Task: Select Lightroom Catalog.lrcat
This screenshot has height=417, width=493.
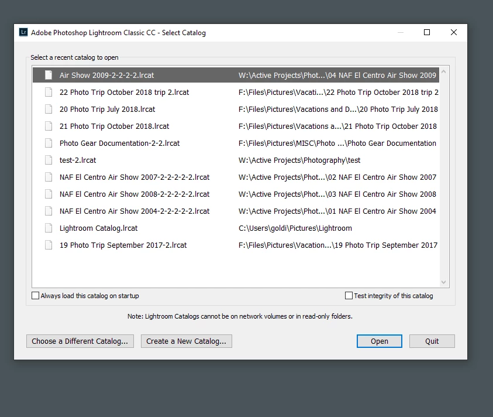Action: 98,228
